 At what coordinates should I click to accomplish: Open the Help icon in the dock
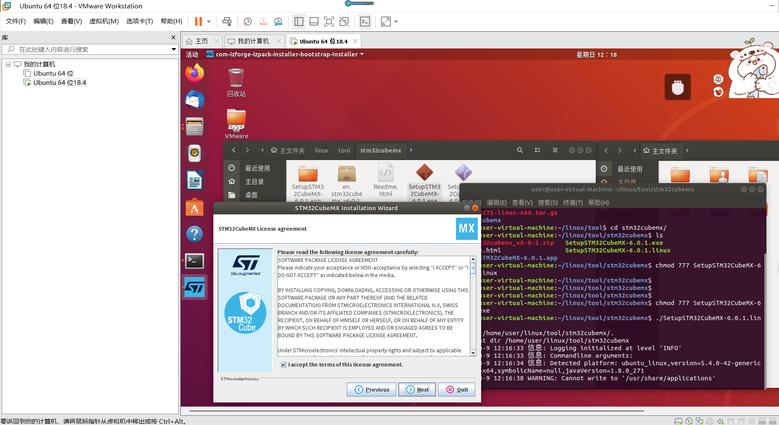[195, 234]
